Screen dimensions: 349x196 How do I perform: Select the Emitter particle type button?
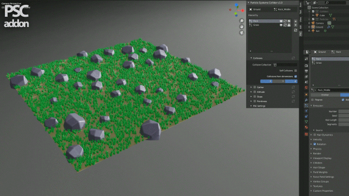tap(325, 95)
